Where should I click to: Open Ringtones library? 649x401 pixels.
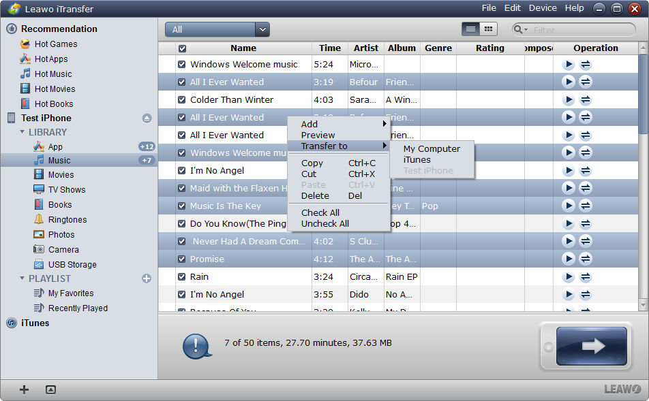[67, 219]
